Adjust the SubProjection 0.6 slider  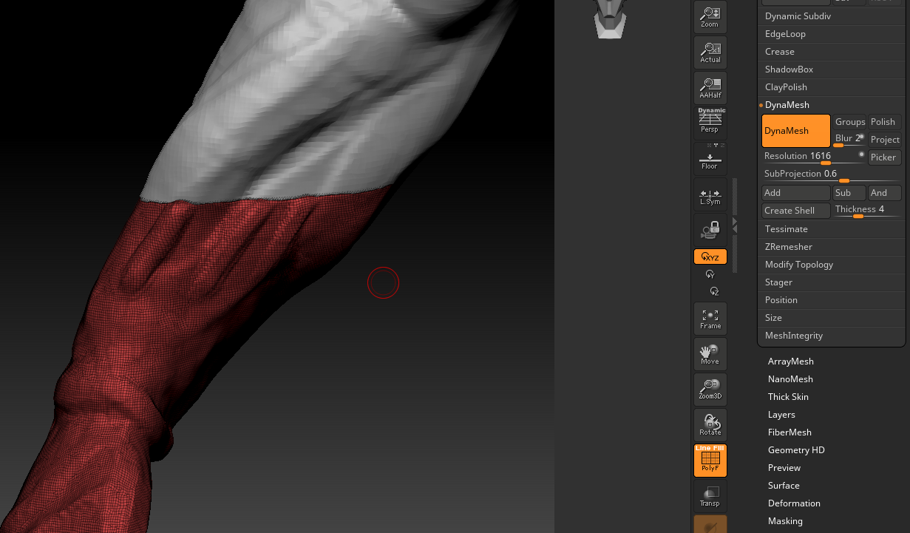832,174
